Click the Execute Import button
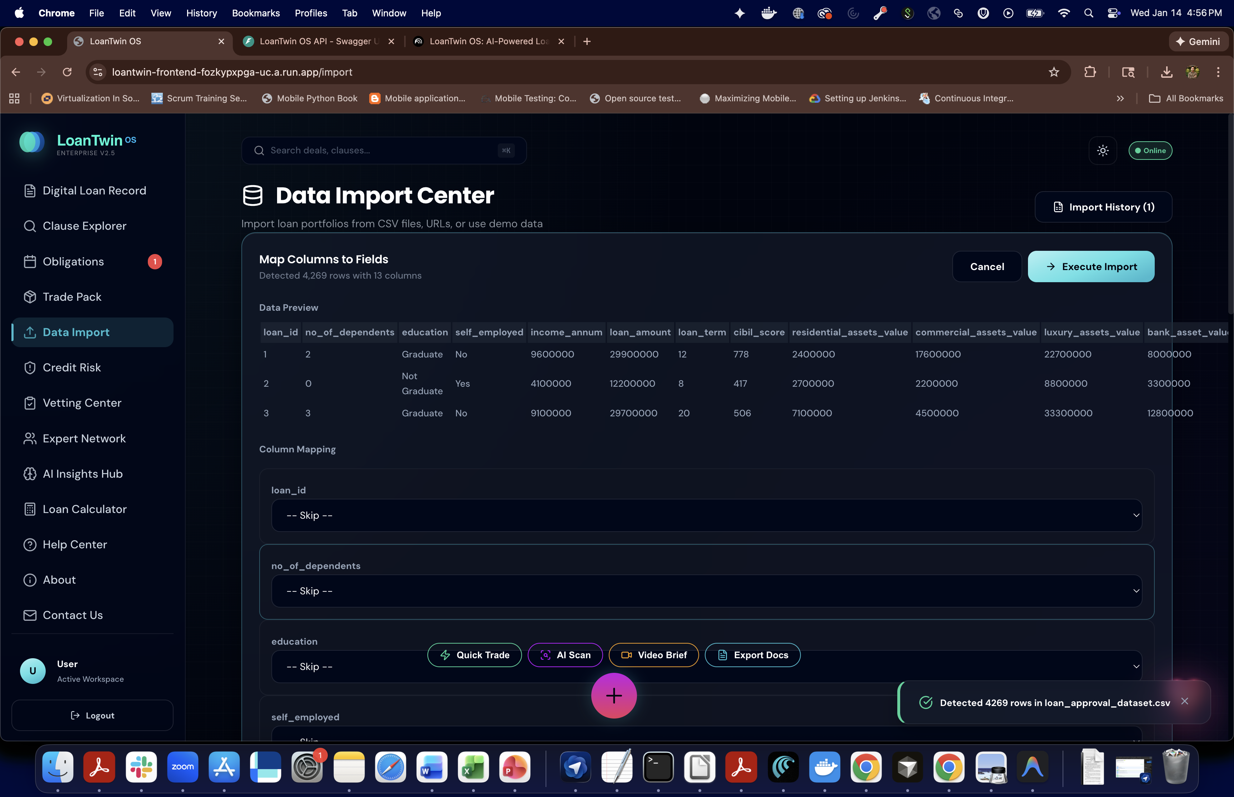Screen dimensions: 1234x797 pyautogui.click(x=1090, y=266)
